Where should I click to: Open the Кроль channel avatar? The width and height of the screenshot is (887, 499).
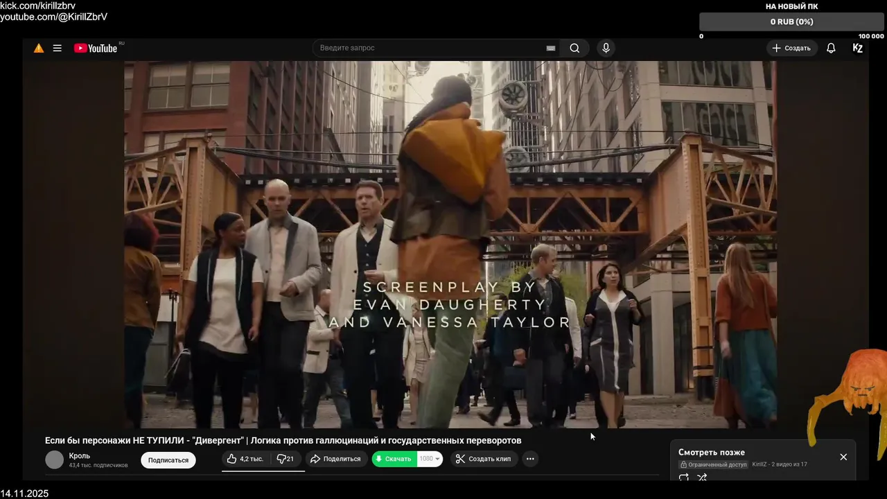click(54, 459)
